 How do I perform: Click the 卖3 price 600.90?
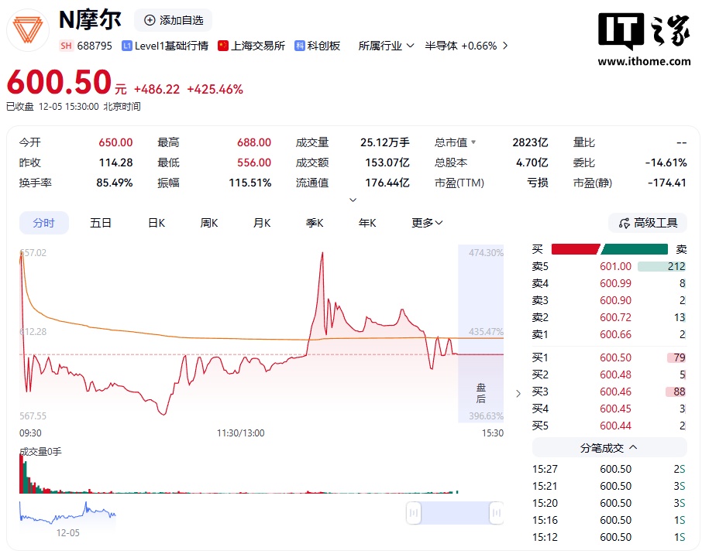(615, 300)
